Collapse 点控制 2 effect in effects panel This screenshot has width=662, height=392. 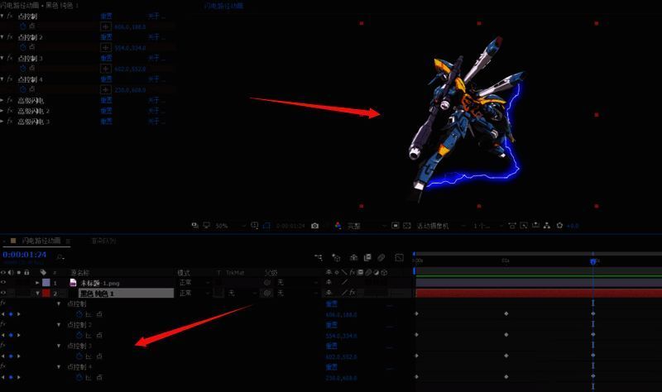click(x=2, y=37)
